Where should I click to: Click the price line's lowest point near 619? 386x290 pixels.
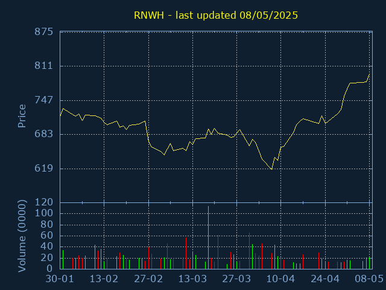click(271, 169)
